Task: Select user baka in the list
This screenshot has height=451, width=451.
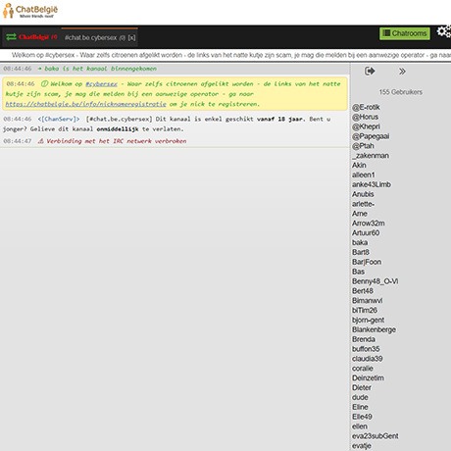Action: tap(360, 242)
